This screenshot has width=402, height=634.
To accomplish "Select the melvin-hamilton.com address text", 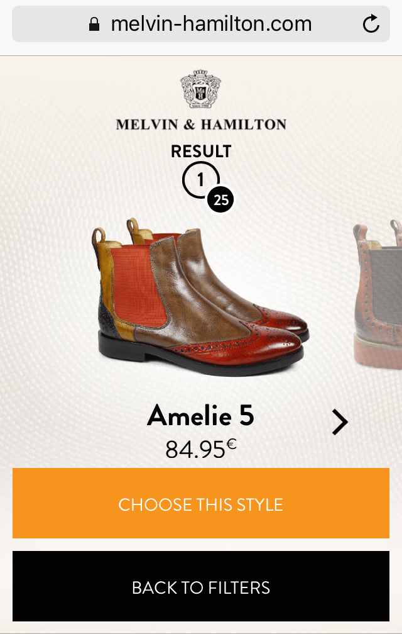I will coord(211,24).
